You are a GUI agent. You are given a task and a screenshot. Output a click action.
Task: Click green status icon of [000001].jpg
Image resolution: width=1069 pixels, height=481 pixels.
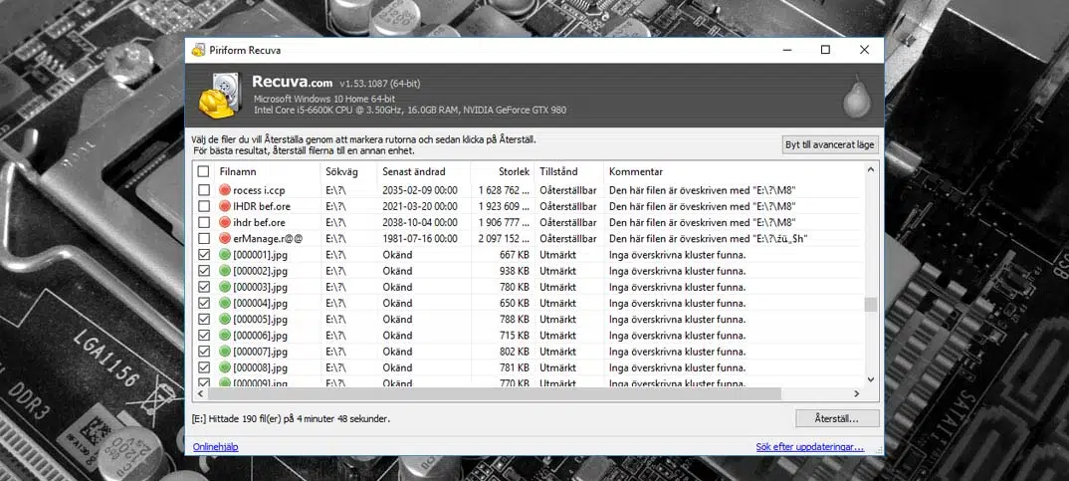(225, 255)
